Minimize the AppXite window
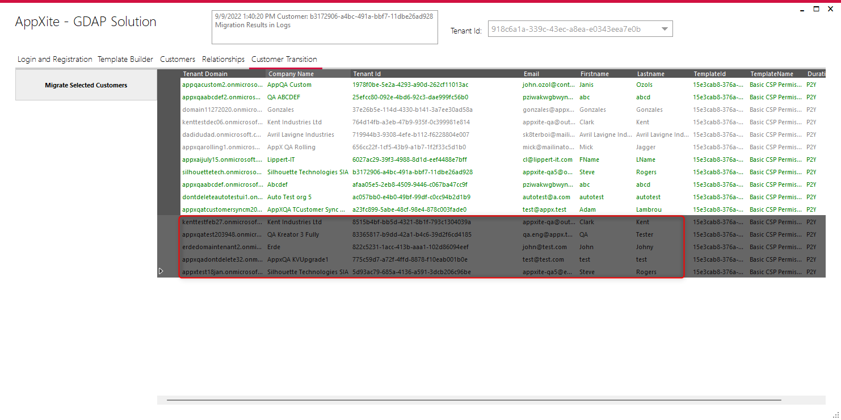 tap(803, 9)
